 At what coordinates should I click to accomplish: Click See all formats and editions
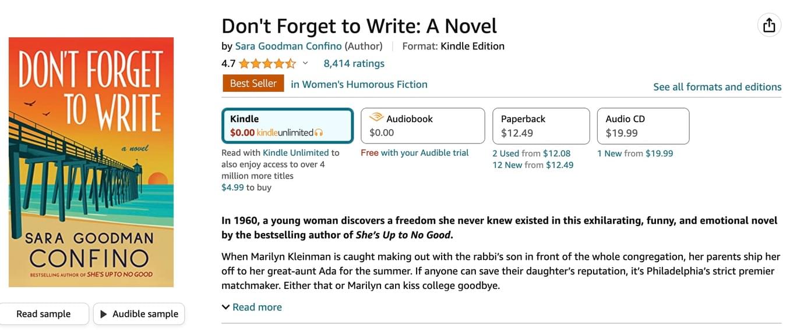coord(717,87)
